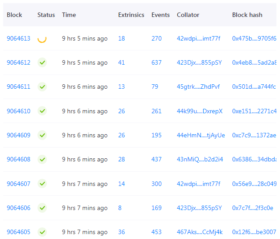Click the finalized checkmark for block 9064605
280x239 pixels.
[42, 232]
